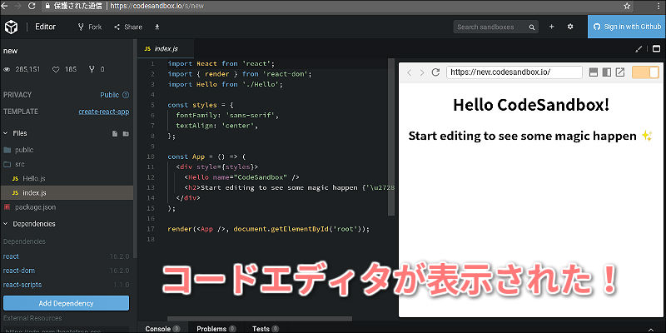Click the view count eye icon
666x333 pixels.
tap(7, 69)
